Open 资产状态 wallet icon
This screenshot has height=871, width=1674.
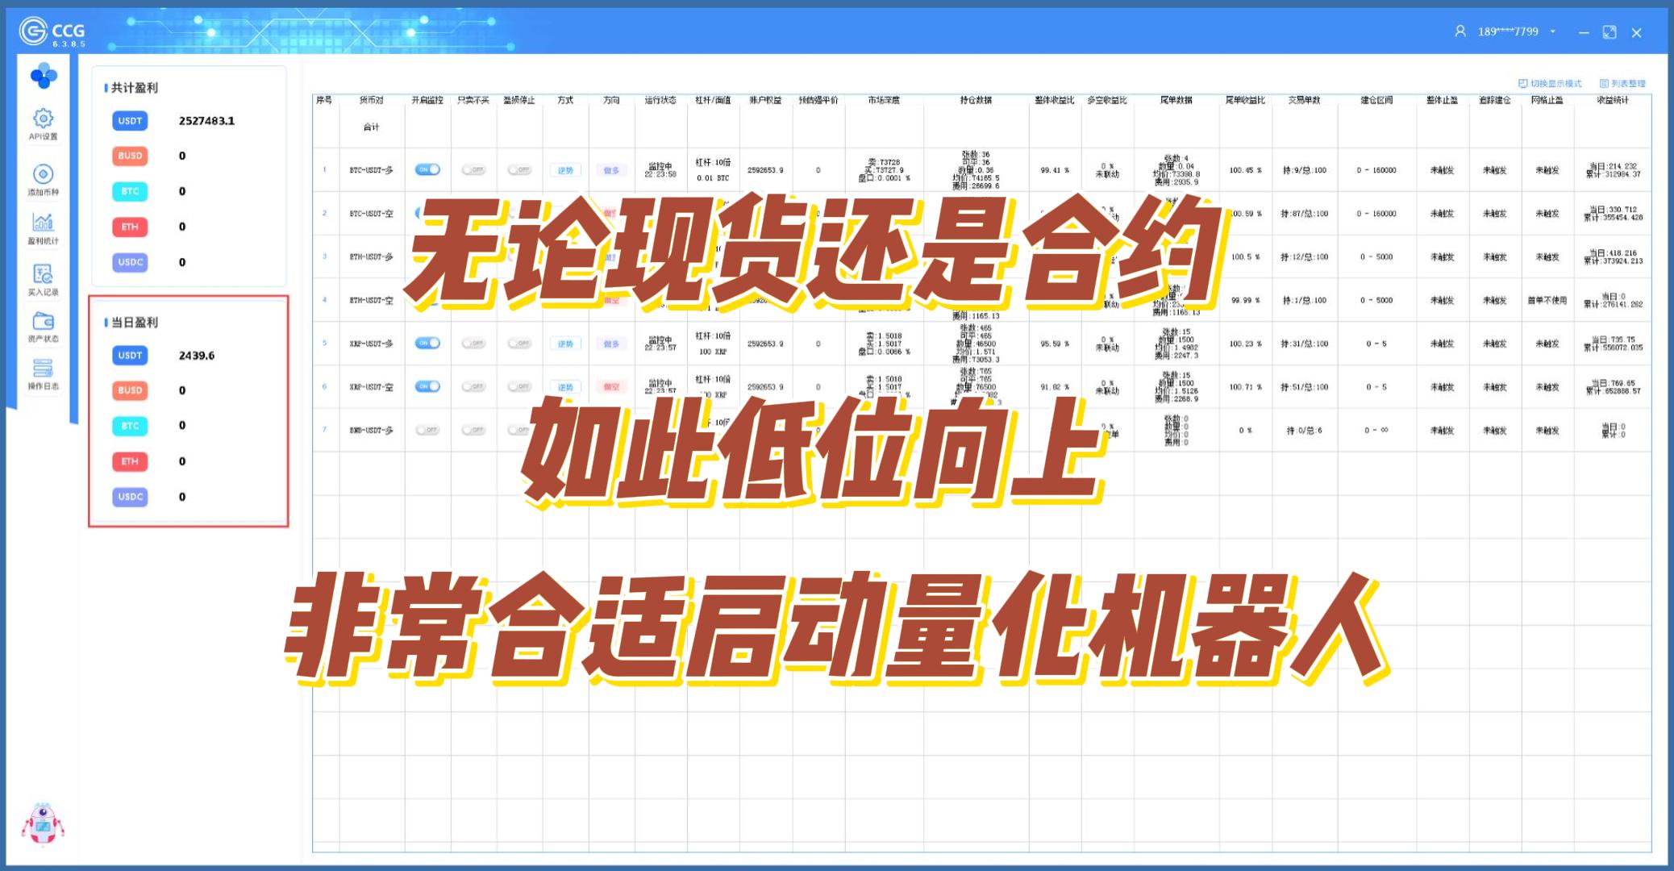click(x=43, y=322)
